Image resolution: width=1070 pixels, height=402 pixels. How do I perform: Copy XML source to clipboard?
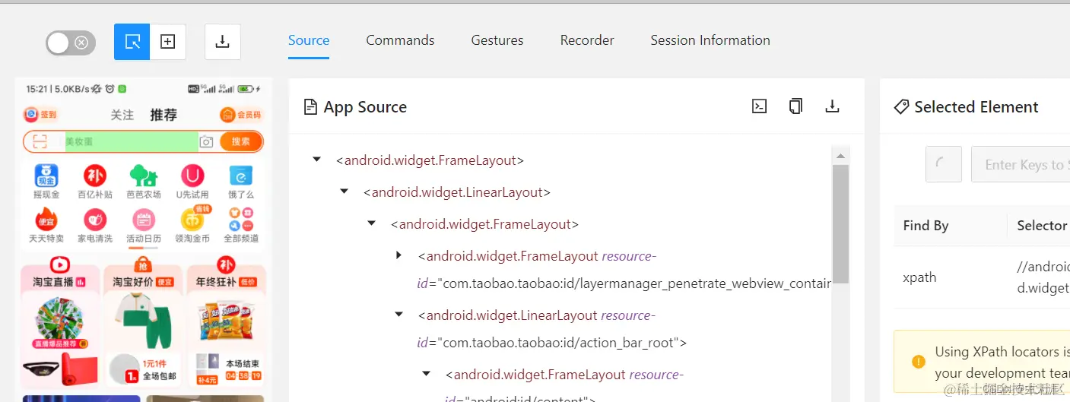[x=795, y=106]
